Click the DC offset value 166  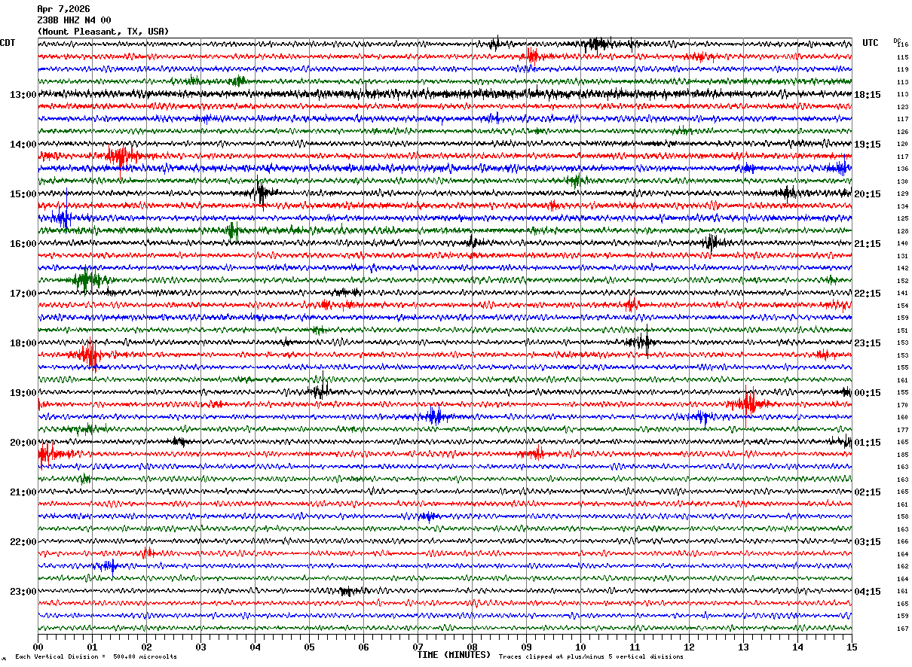(x=902, y=542)
